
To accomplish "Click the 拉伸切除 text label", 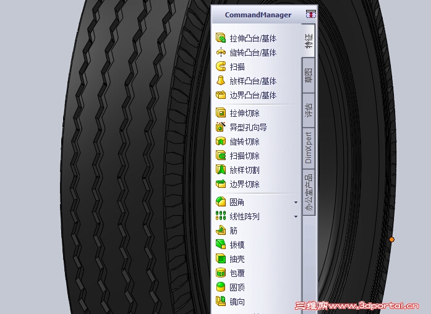I will pos(244,113).
